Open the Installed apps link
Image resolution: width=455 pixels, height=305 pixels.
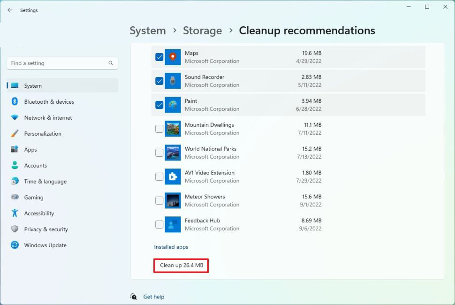tap(171, 247)
